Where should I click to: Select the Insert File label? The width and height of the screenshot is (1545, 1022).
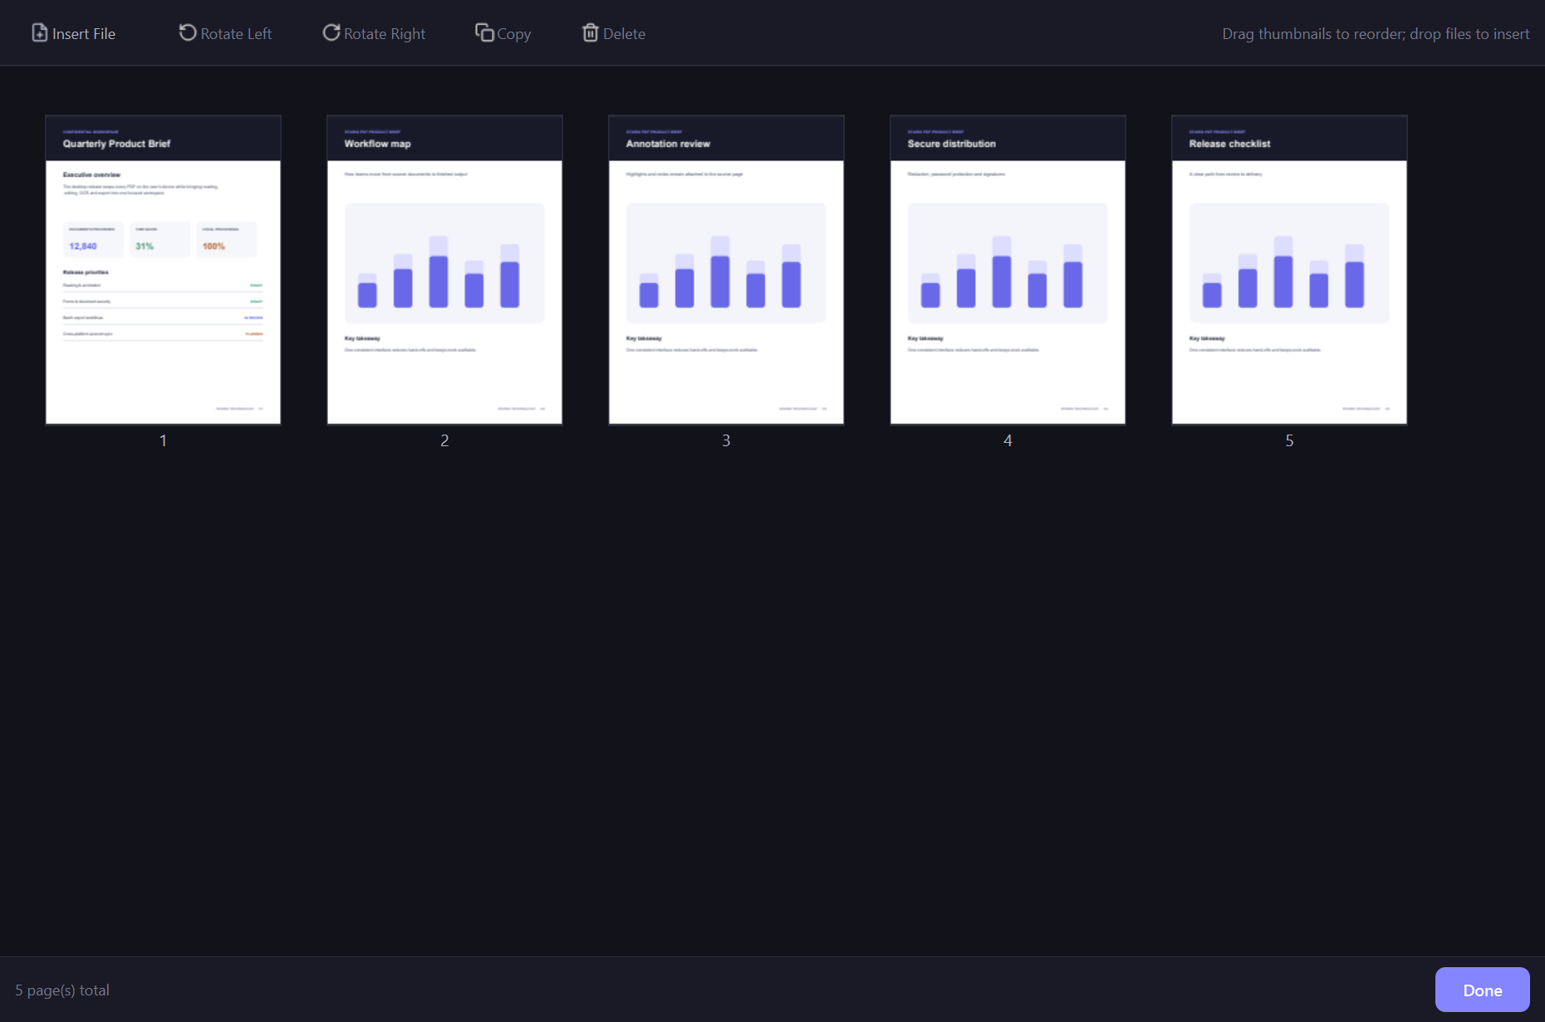point(84,34)
